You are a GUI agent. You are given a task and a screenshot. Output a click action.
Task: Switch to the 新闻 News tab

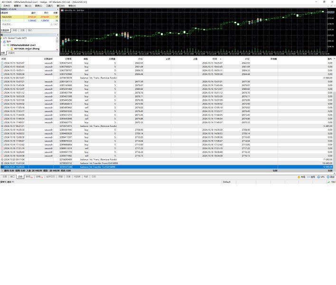pyautogui.click(x=29, y=176)
